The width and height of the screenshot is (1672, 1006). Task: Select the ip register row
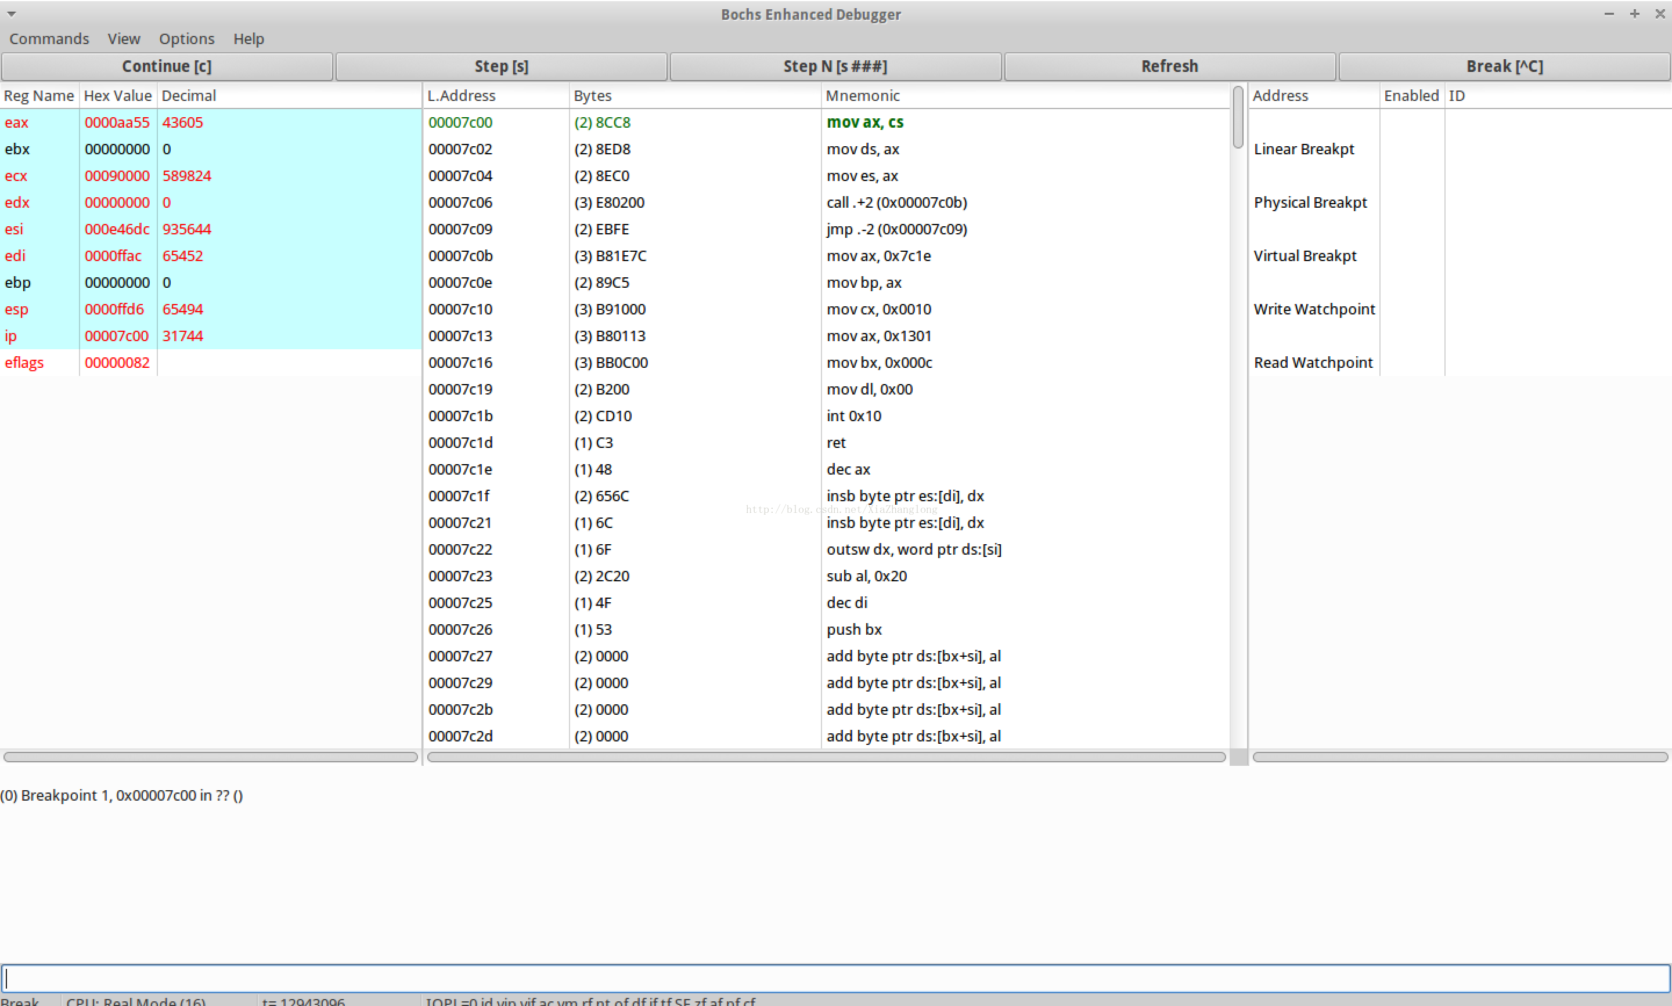210,335
